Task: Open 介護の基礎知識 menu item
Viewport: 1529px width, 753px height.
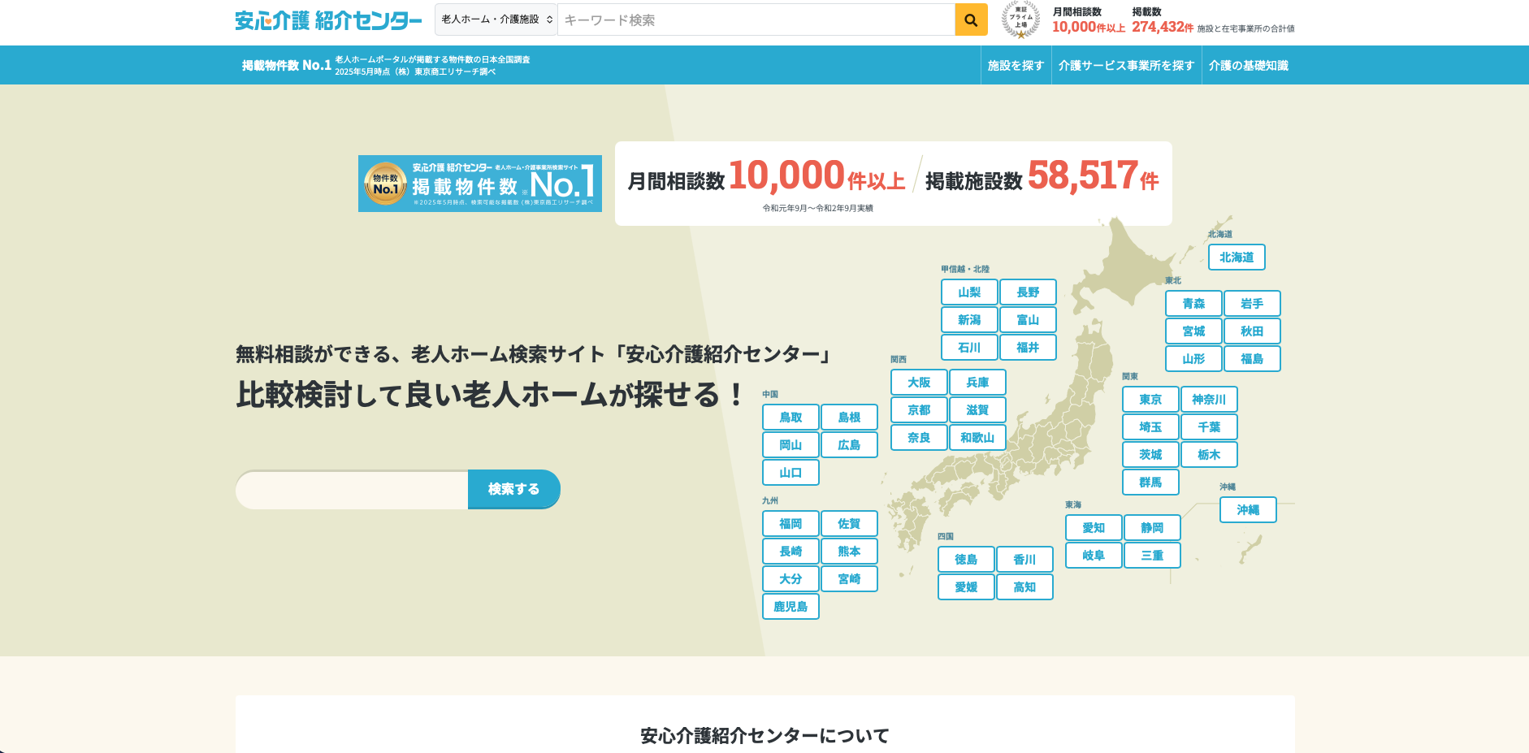Action: [1248, 66]
